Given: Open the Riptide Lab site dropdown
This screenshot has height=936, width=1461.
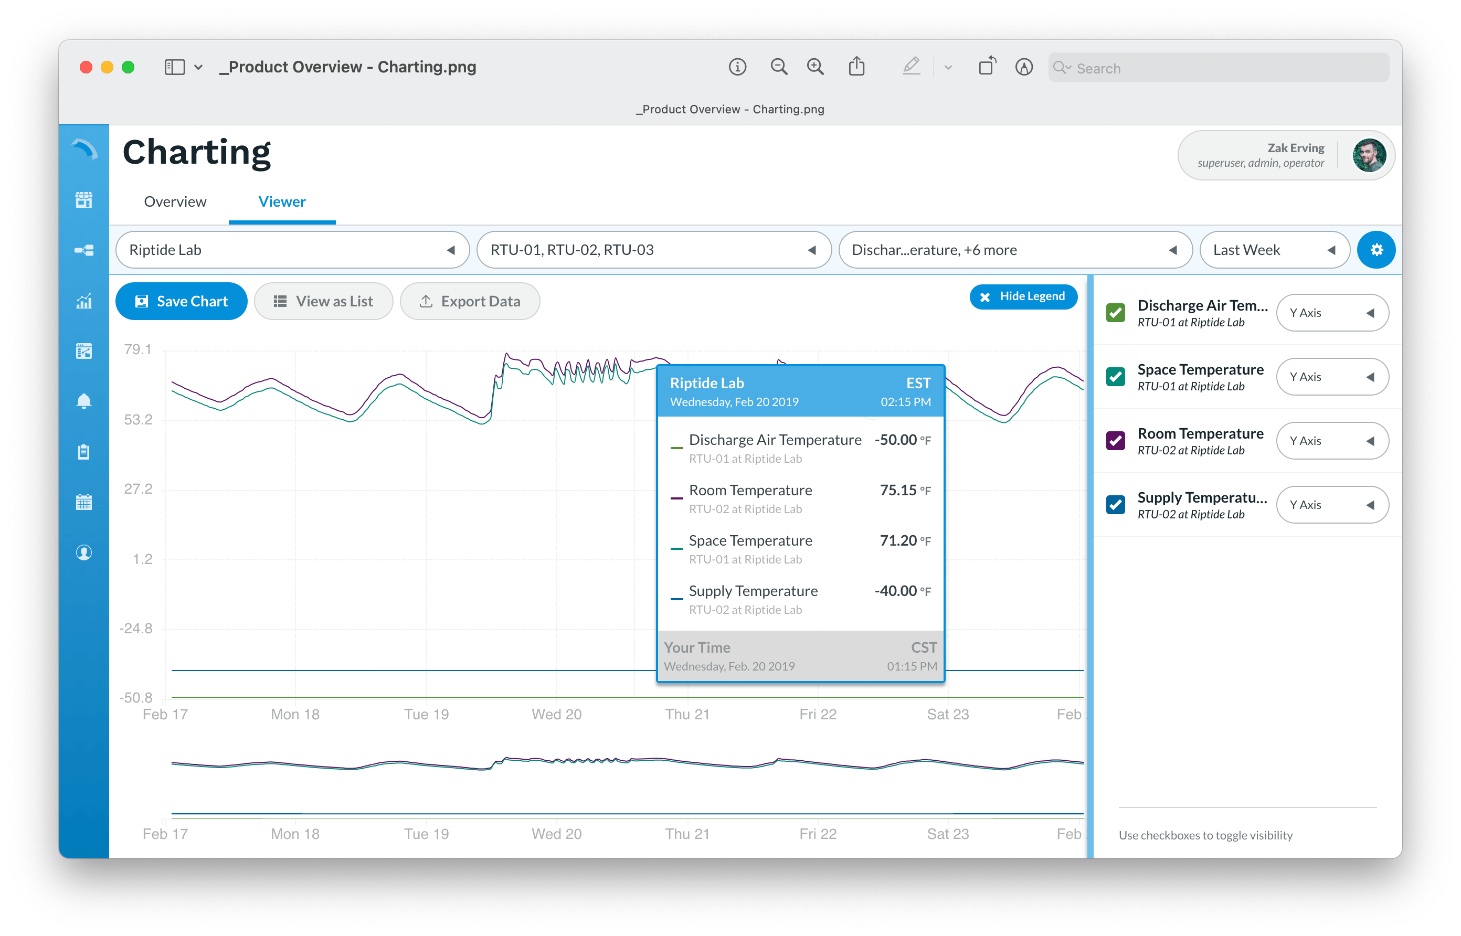Looking at the screenshot, I should pos(292,250).
